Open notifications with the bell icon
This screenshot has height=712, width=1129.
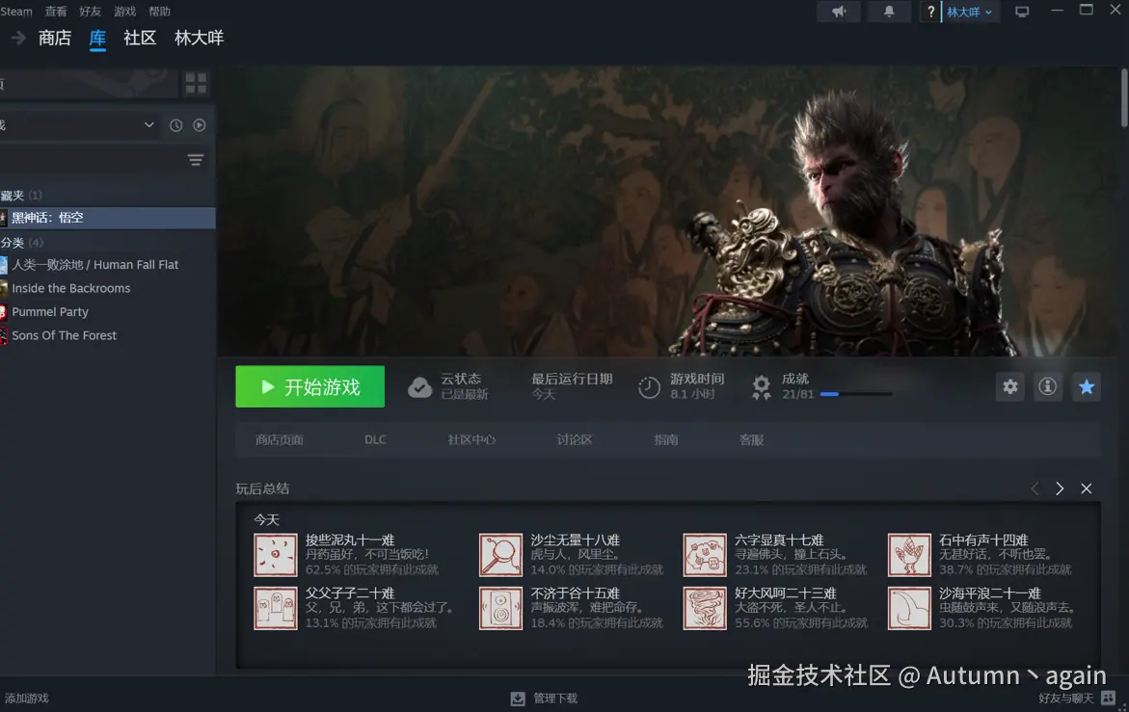pos(888,12)
